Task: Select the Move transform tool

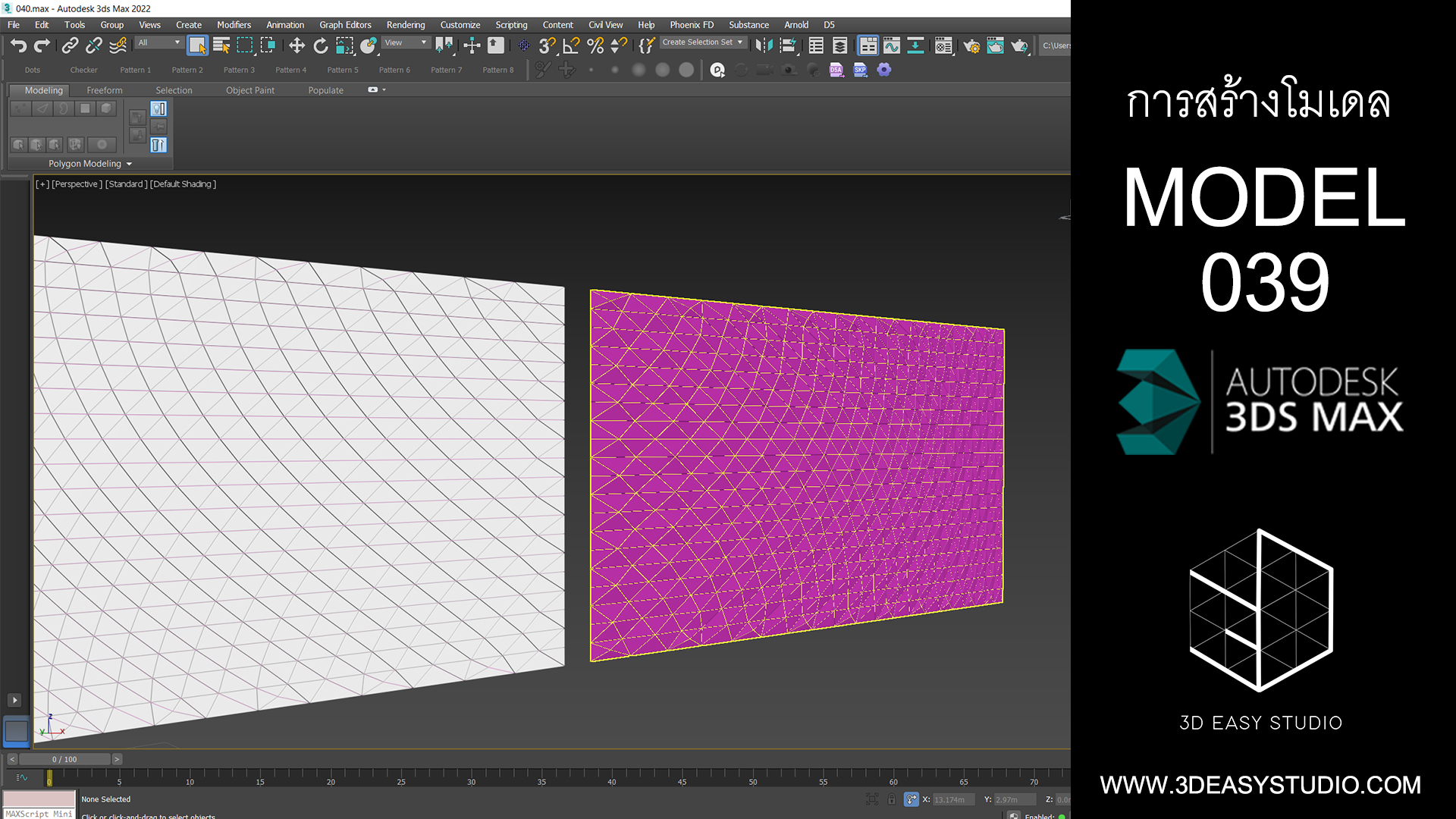Action: 297,45
